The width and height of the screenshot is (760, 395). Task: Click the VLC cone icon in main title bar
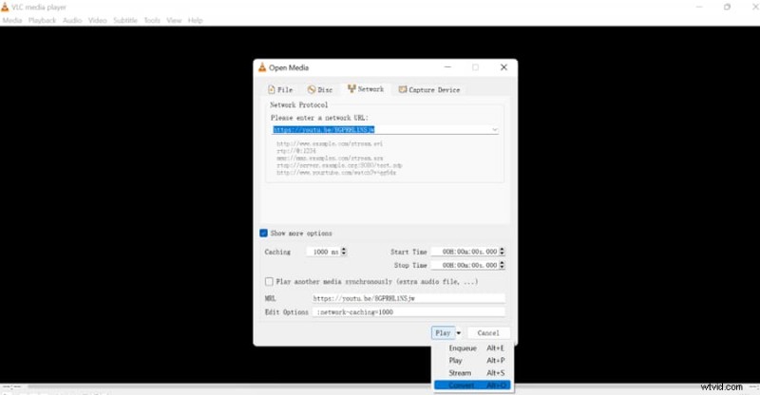5,7
